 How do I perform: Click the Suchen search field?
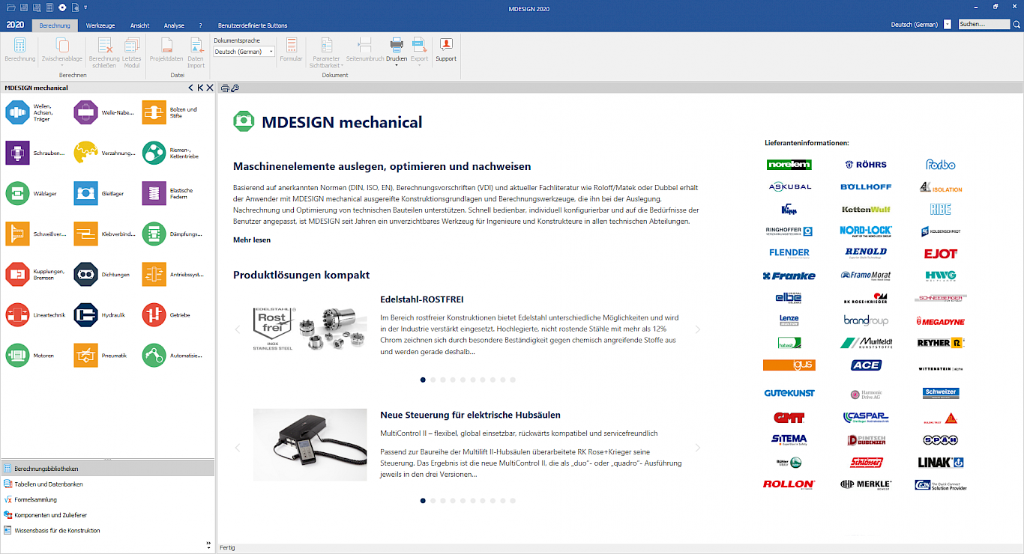point(984,25)
